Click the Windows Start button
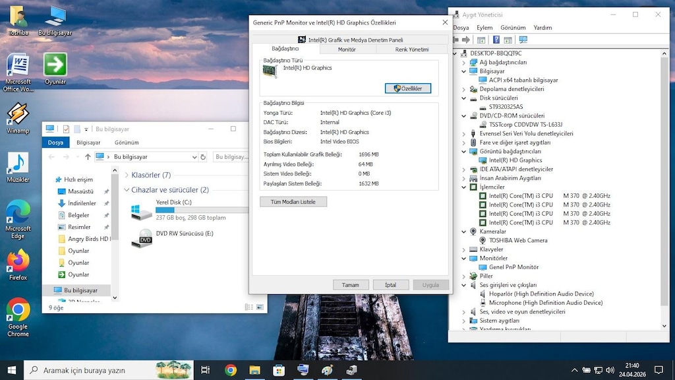The image size is (675, 380). point(12,370)
